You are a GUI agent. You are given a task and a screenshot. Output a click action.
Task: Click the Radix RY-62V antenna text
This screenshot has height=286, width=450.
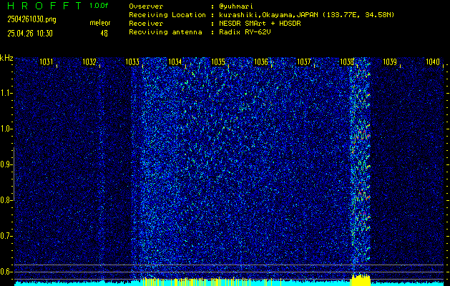(x=245, y=32)
